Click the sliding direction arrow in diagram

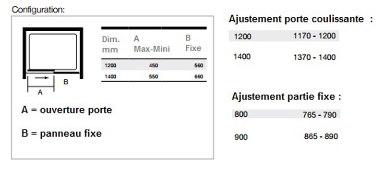click(42, 78)
